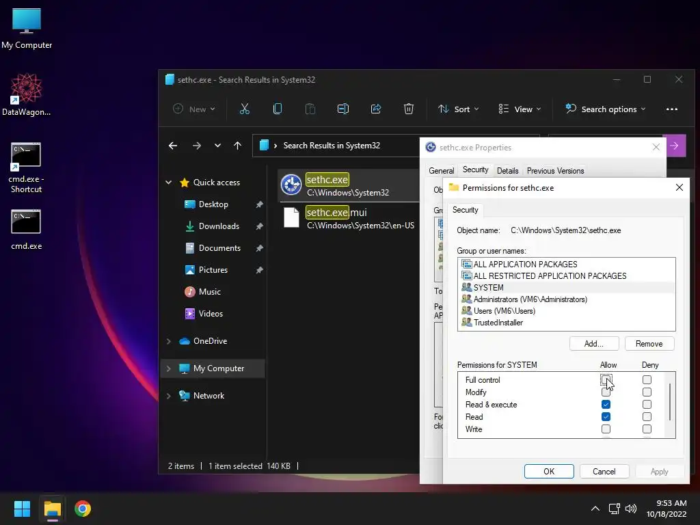Click the Share icon in Explorer toolbar
The width and height of the screenshot is (700, 525).
click(x=376, y=109)
